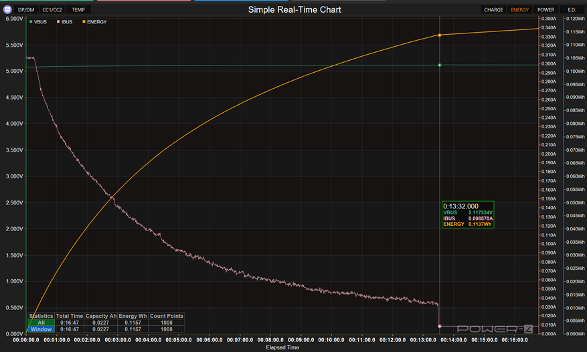Select the Window statistics row
This screenshot has width=587, height=352.
click(41, 329)
